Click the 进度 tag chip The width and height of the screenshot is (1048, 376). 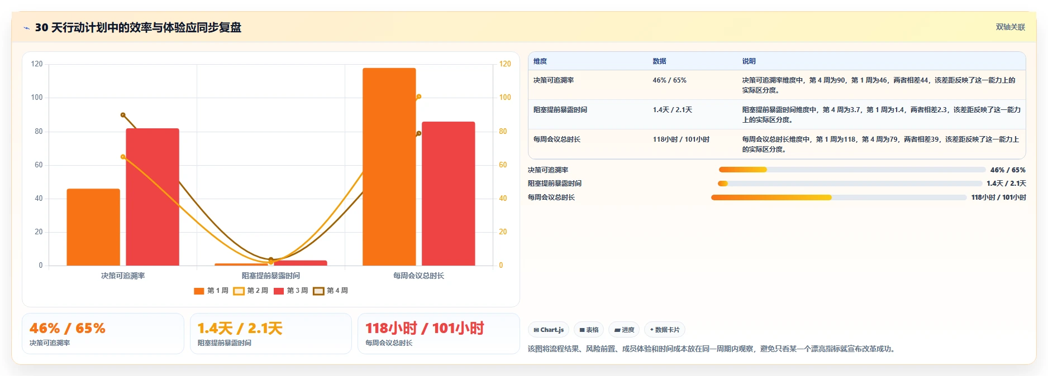624,330
